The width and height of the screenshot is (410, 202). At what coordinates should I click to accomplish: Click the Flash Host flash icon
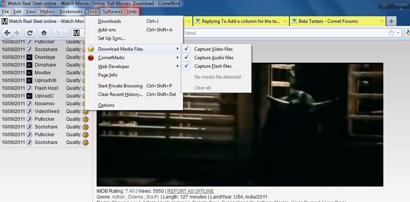29,88
